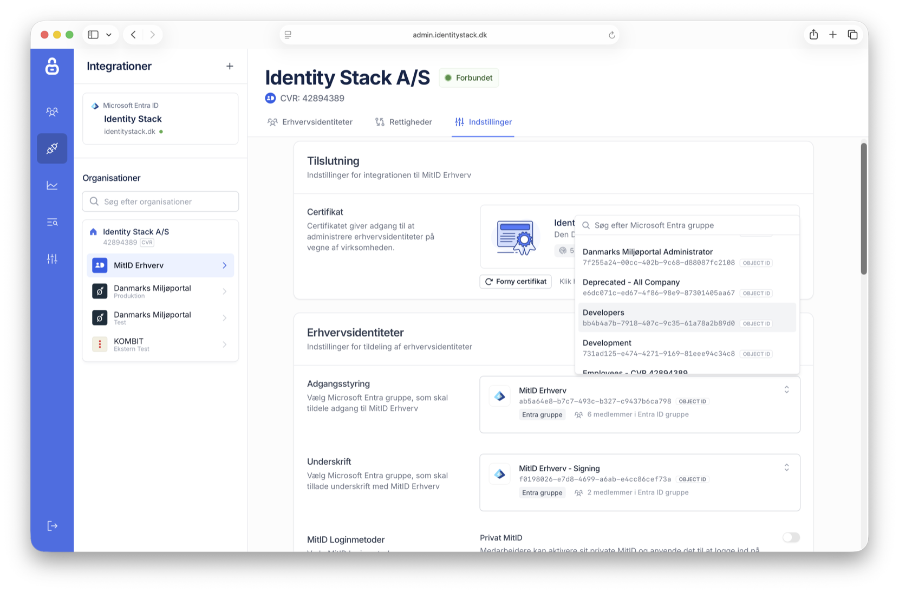
Task: Click the page reader icon in address bar
Action: [288, 35]
